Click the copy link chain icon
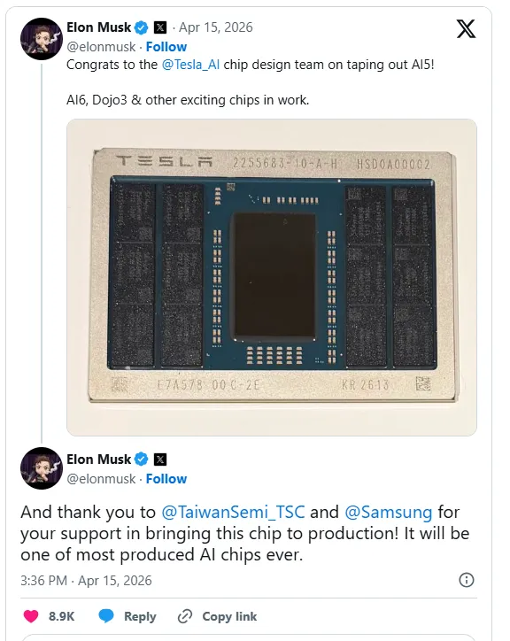The width and height of the screenshot is (510, 641). pyautogui.click(x=185, y=616)
